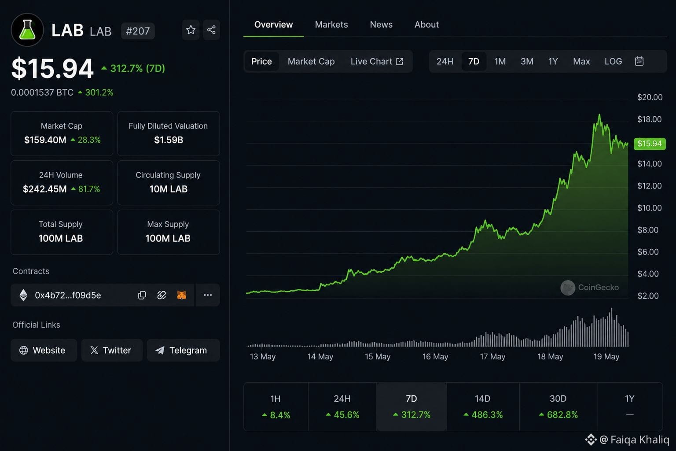Image resolution: width=676 pixels, height=451 pixels.
Task: Open Live Chart external link
Action: tap(377, 62)
